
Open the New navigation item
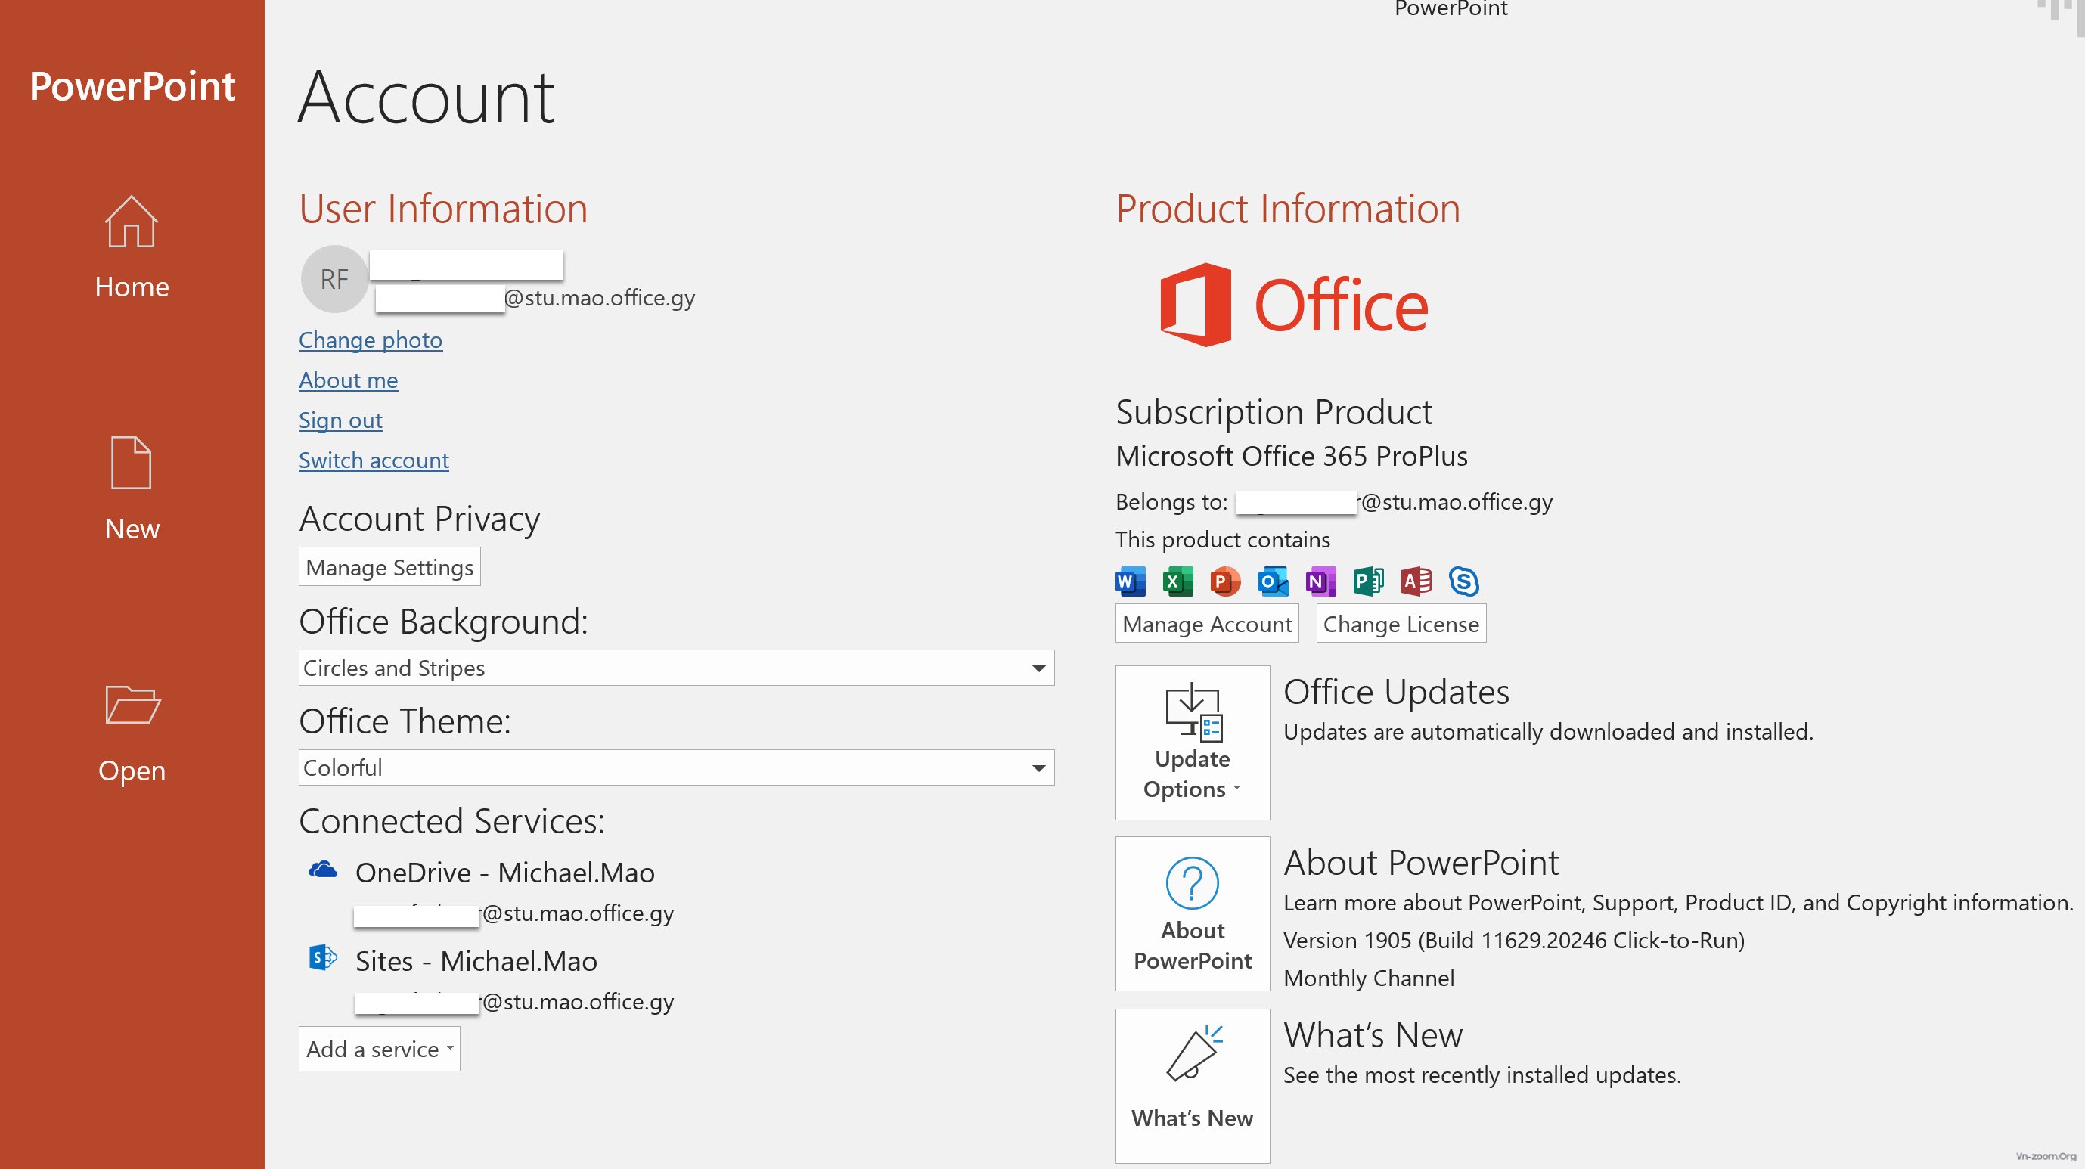point(130,488)
